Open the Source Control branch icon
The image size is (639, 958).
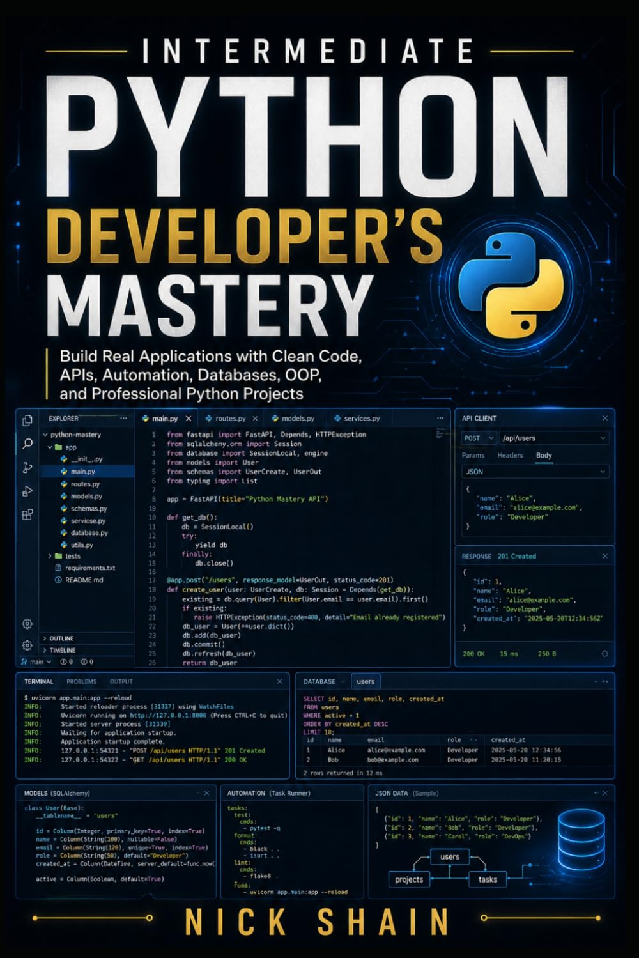pyautogui.click(x=27, y=468)
